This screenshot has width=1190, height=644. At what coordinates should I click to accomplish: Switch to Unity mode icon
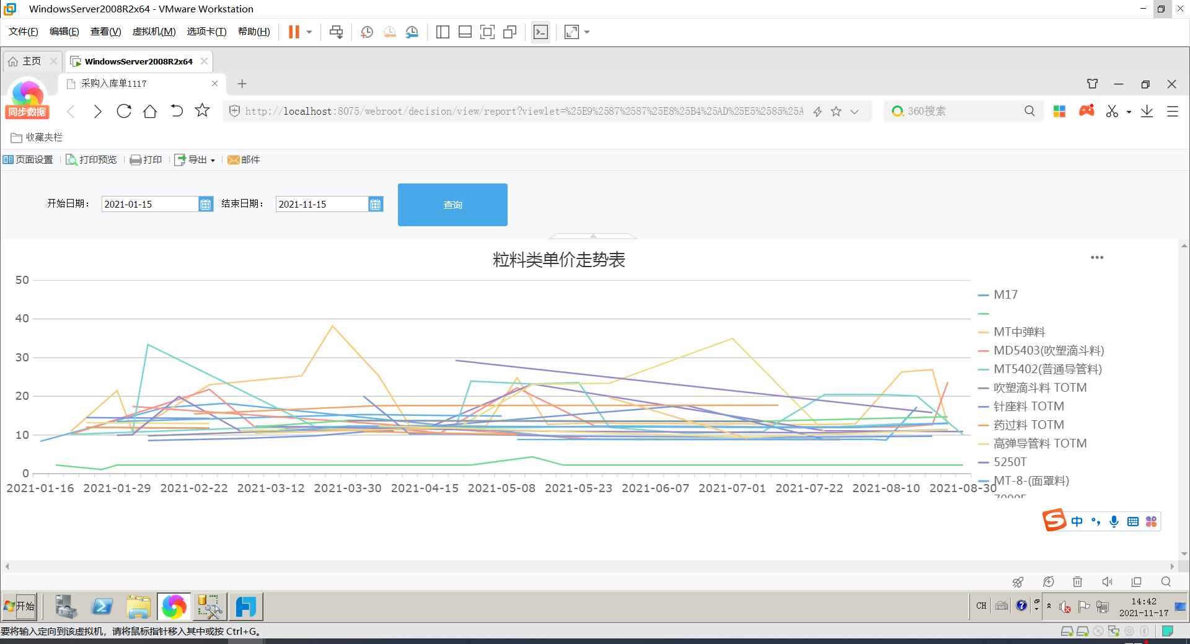pos(510,32)
